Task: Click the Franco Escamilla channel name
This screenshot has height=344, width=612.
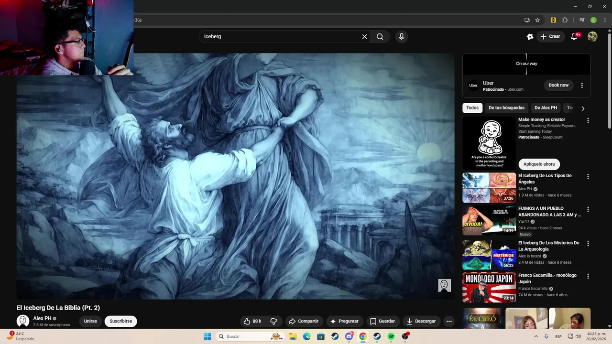Action: point(533,289)
